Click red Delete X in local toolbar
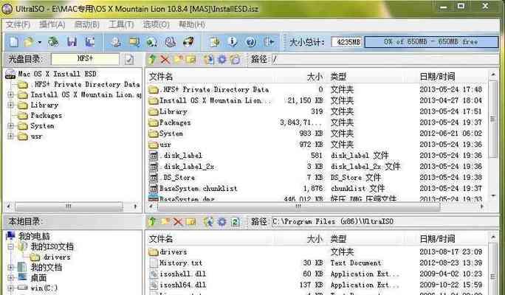Image resolution: width=505 pixels, height=295 pixels. coord(177,221)
